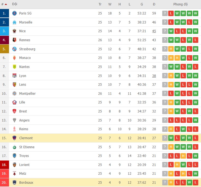This screenshot has height=187, width=201.
Task: Click the Paris SG club crest
Action: pos(14,13)
